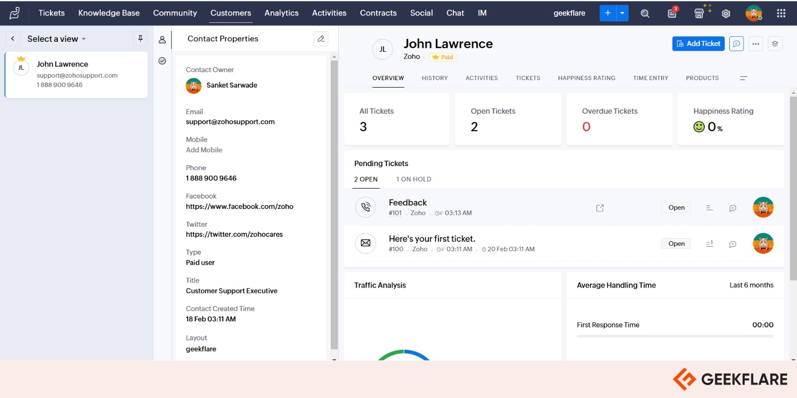This screenshot has width=797, height=398.
Task: Open the Select a view dropdown
Action: (57, 39)
